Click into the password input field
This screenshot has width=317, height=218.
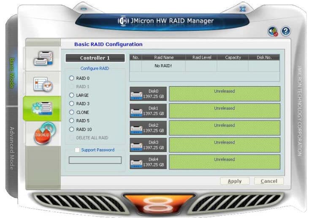[95, 160]
